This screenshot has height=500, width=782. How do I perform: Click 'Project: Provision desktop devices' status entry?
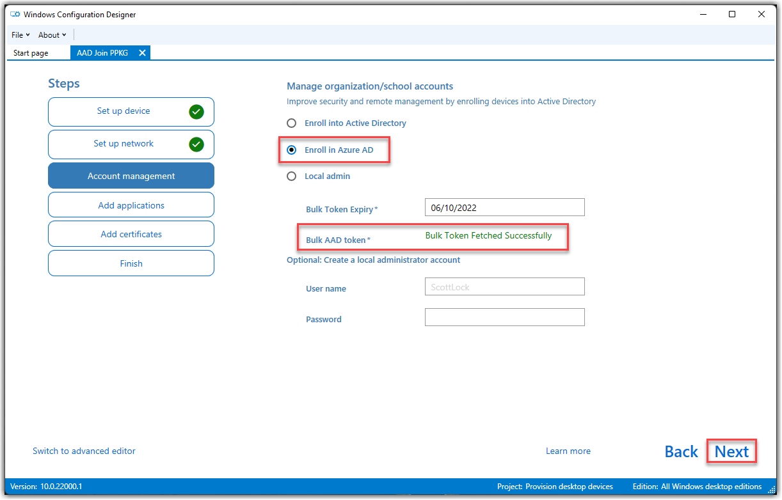pos(555,487)
